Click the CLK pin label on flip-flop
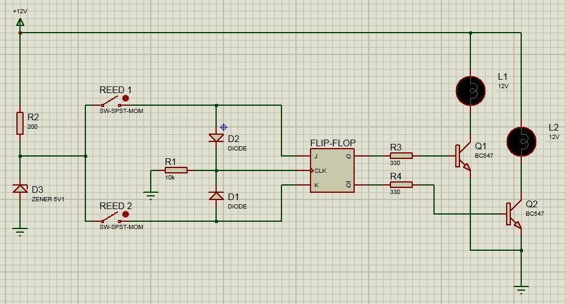 click(x=320, y=170)
